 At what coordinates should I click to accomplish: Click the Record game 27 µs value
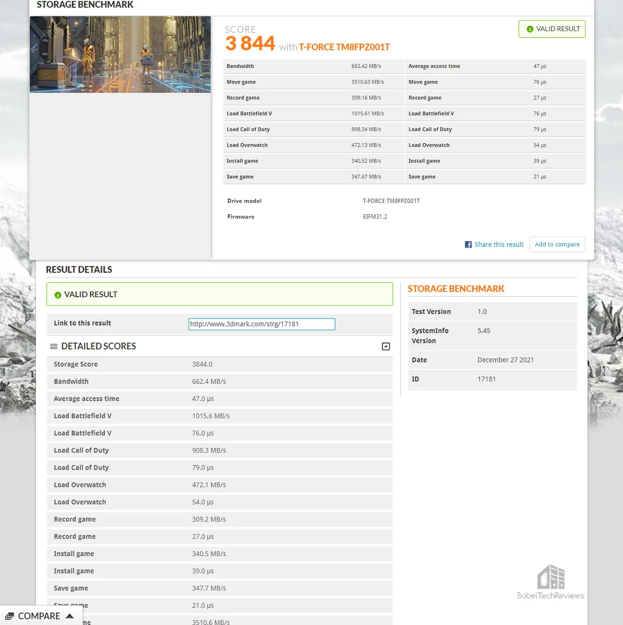(x=540, y=98)
